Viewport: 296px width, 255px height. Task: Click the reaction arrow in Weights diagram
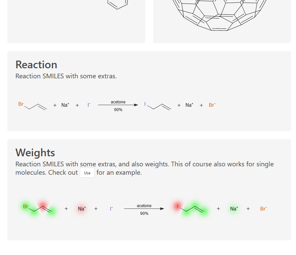[x=144, y=208]
